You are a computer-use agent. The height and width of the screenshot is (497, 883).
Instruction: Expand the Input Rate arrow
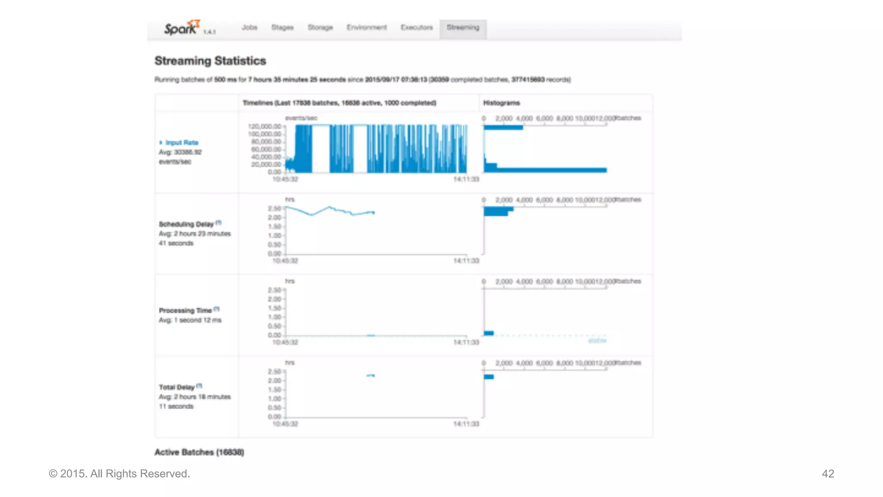(x=161, y=142)
